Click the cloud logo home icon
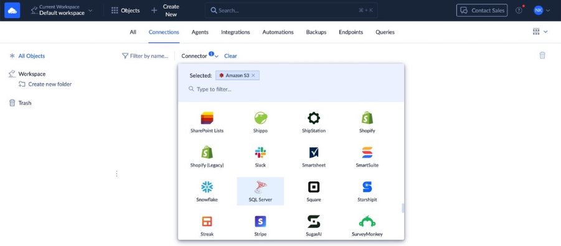 coord(12,11)
